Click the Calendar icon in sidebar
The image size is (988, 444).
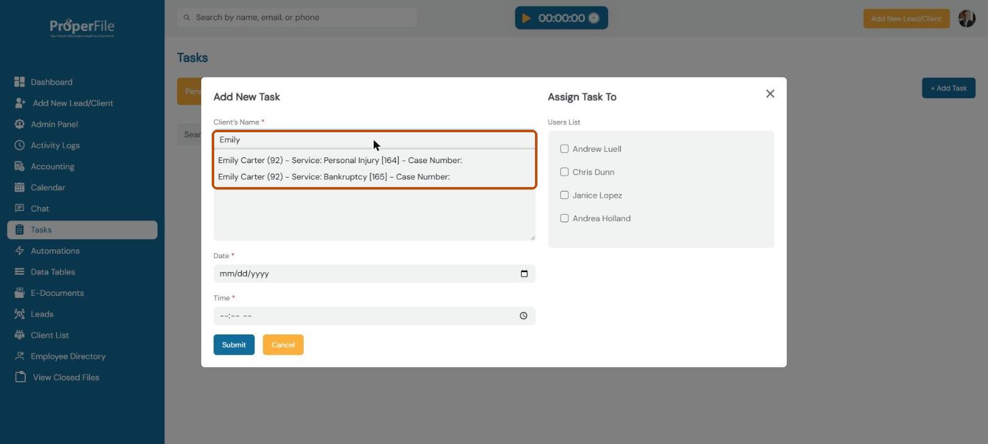pyautogui.click(x=20, y=188)
